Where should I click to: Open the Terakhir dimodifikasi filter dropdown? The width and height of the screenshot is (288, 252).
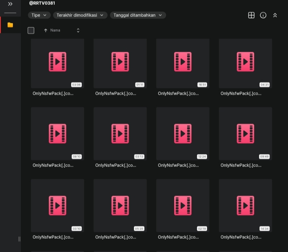[x=80, y=15]
